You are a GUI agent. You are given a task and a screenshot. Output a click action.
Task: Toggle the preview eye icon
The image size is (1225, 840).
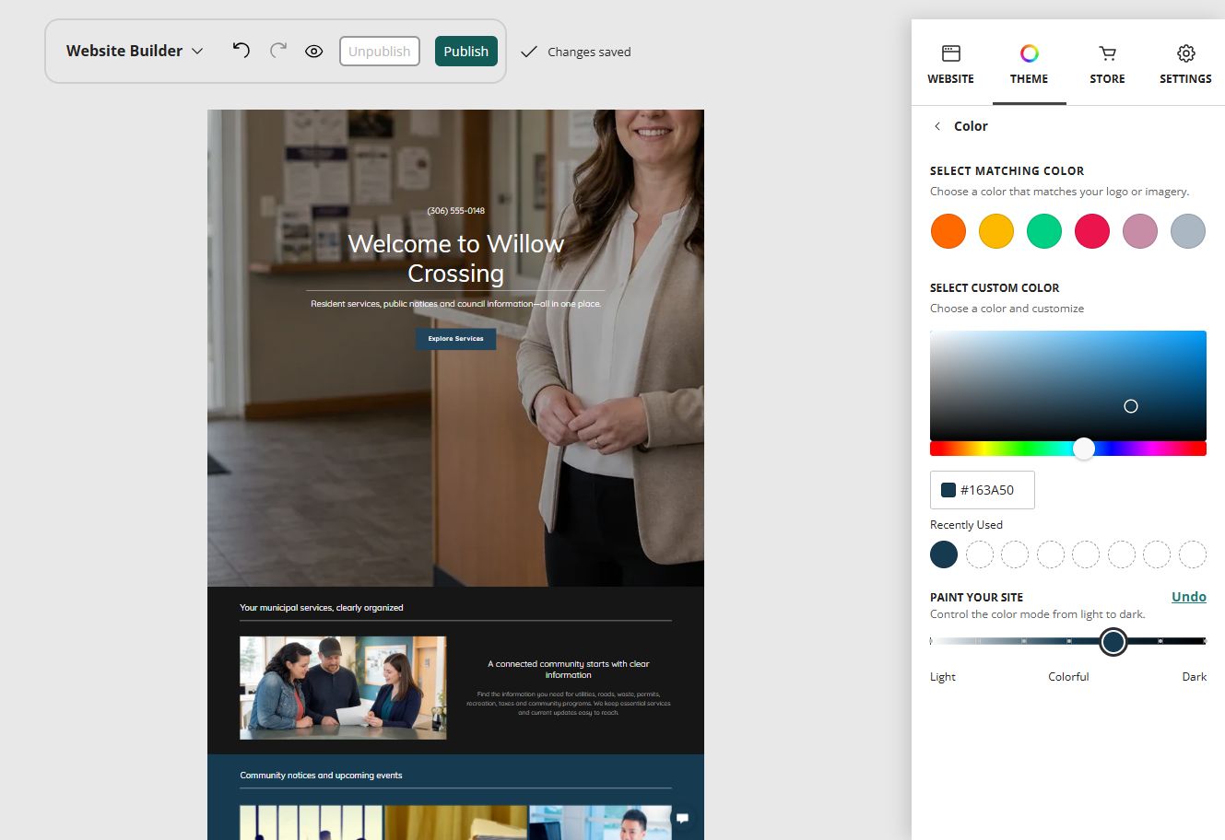point(314,52)
